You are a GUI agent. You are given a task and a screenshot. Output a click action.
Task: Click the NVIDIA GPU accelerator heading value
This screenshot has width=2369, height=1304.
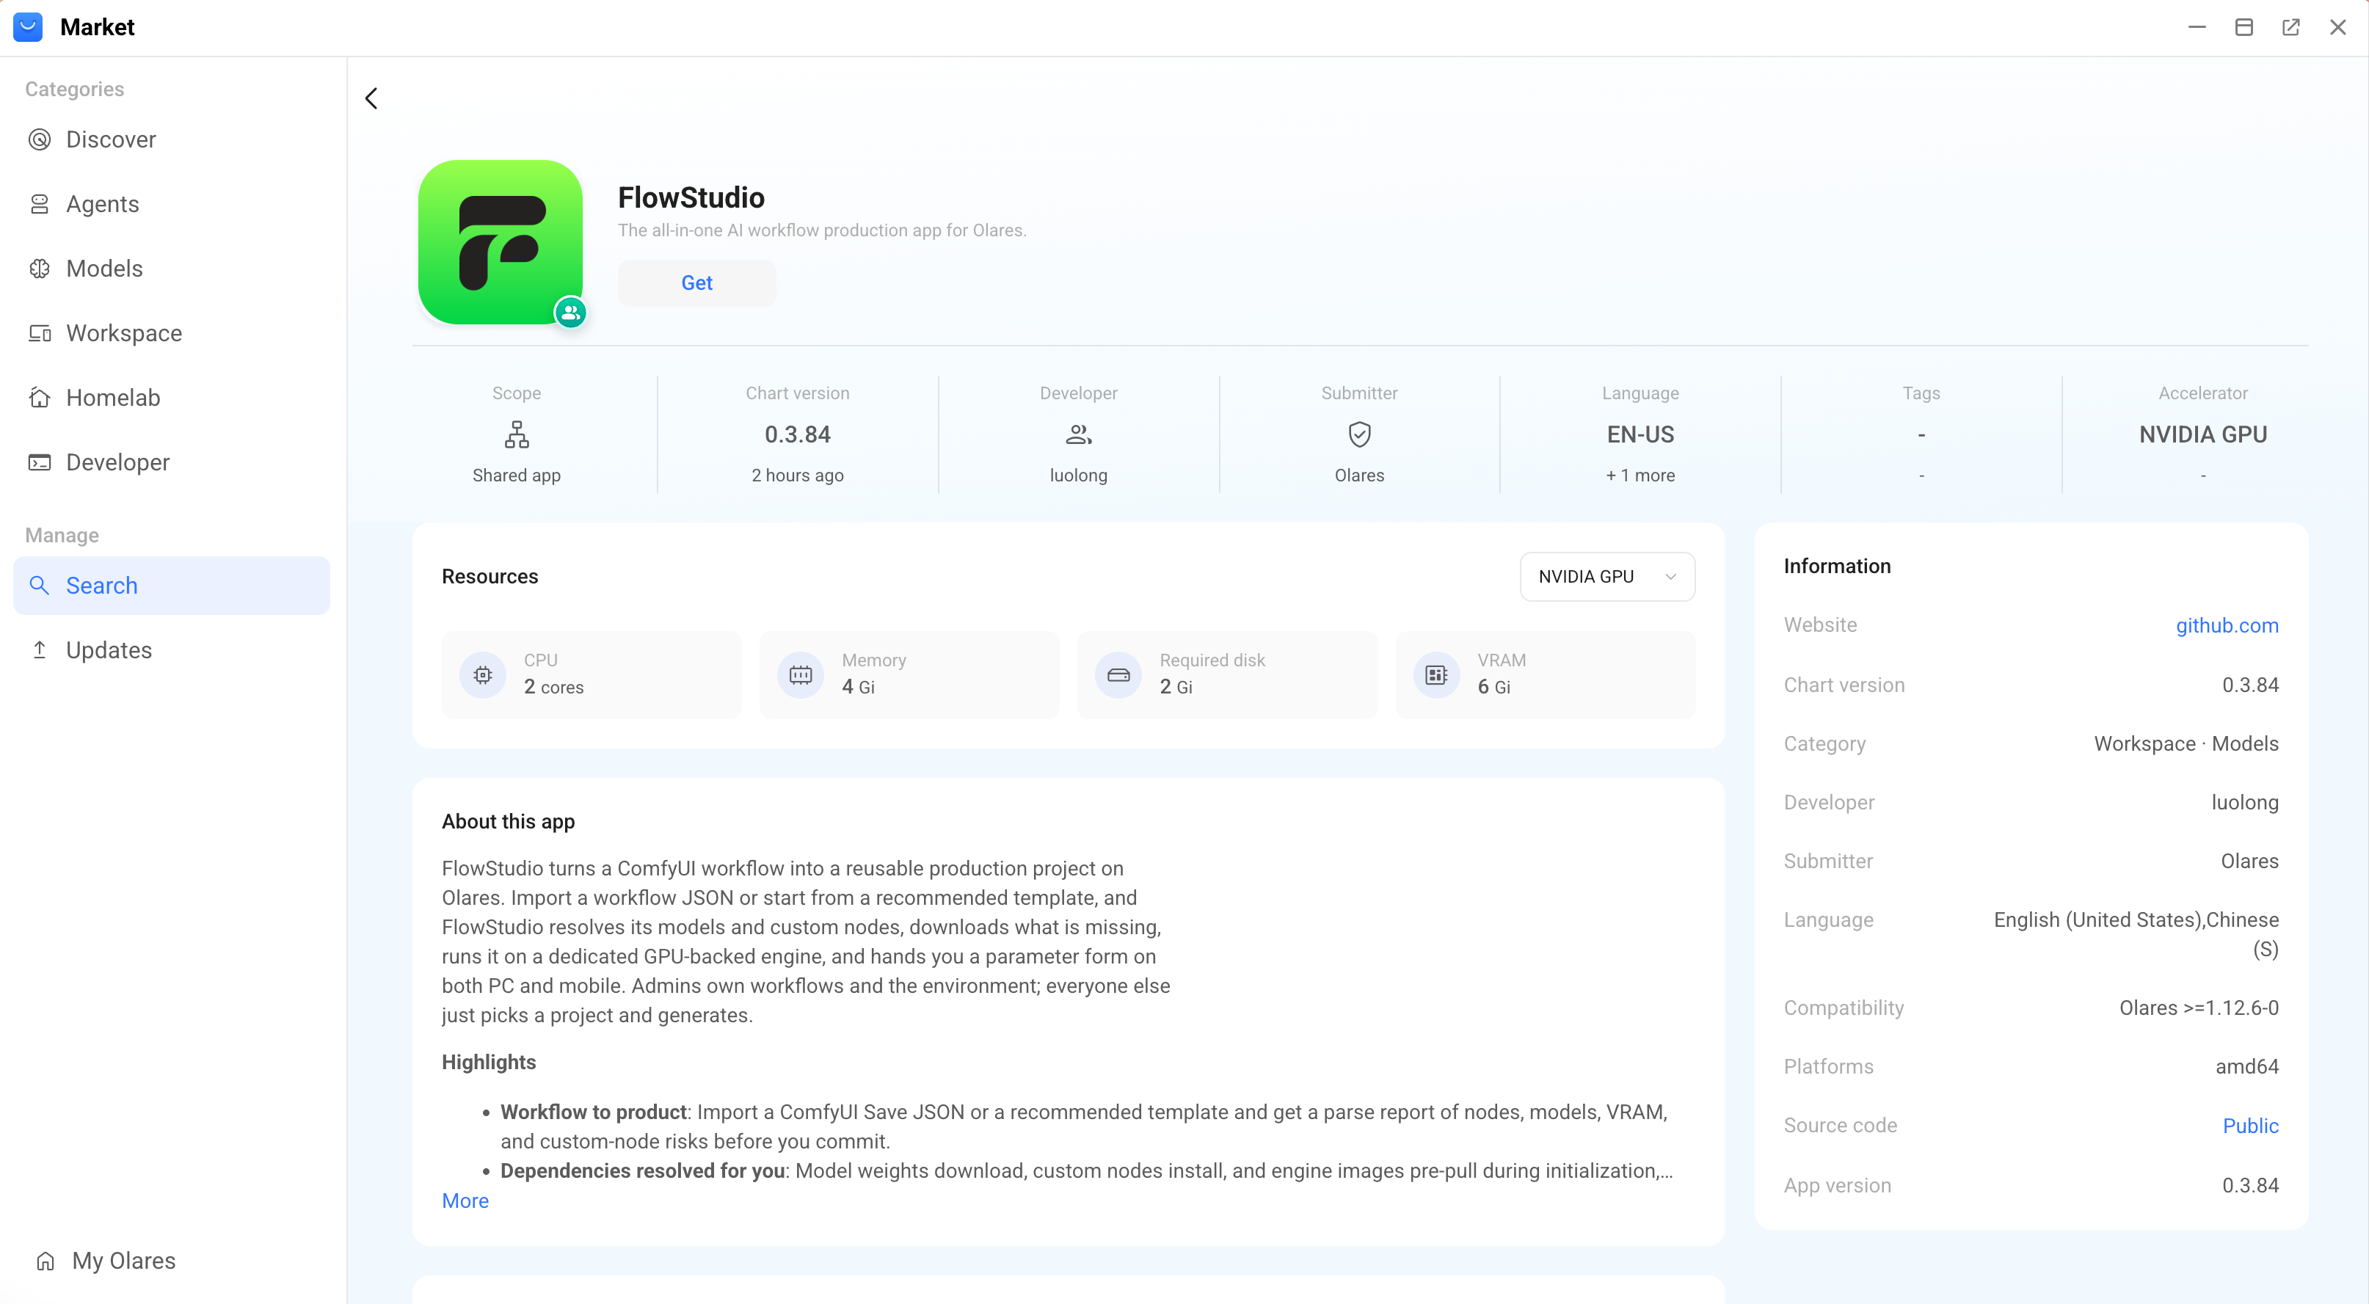pyautogui.click(x=2202, y=434)
